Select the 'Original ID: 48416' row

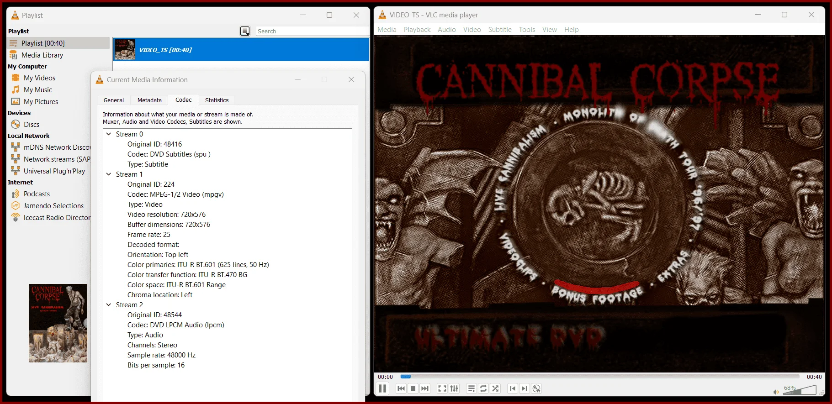coord(154,144)
